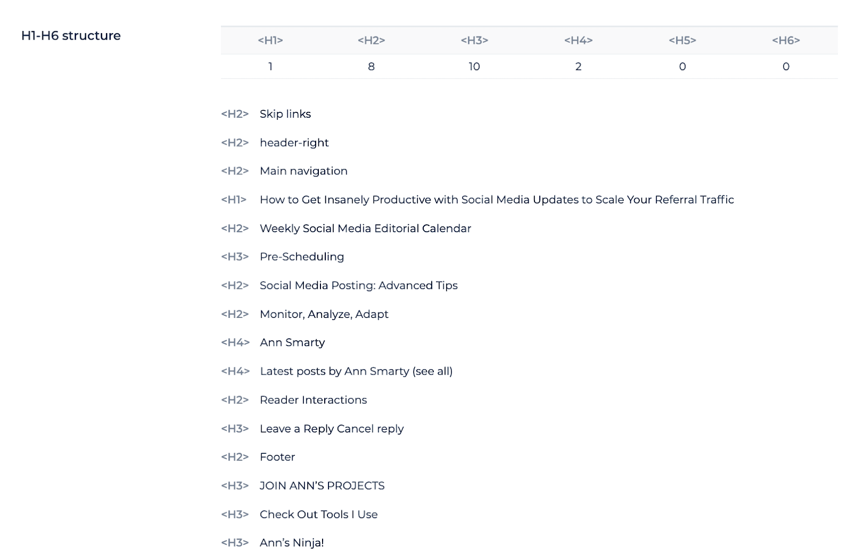Screen dimensions: 856x555
Task: Click the H1 'How to Get Insanely Productive' title
Action: coord(496,200)
